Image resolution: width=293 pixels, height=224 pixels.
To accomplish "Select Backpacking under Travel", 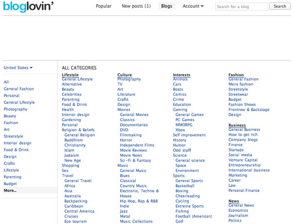I will pos(76,201).
